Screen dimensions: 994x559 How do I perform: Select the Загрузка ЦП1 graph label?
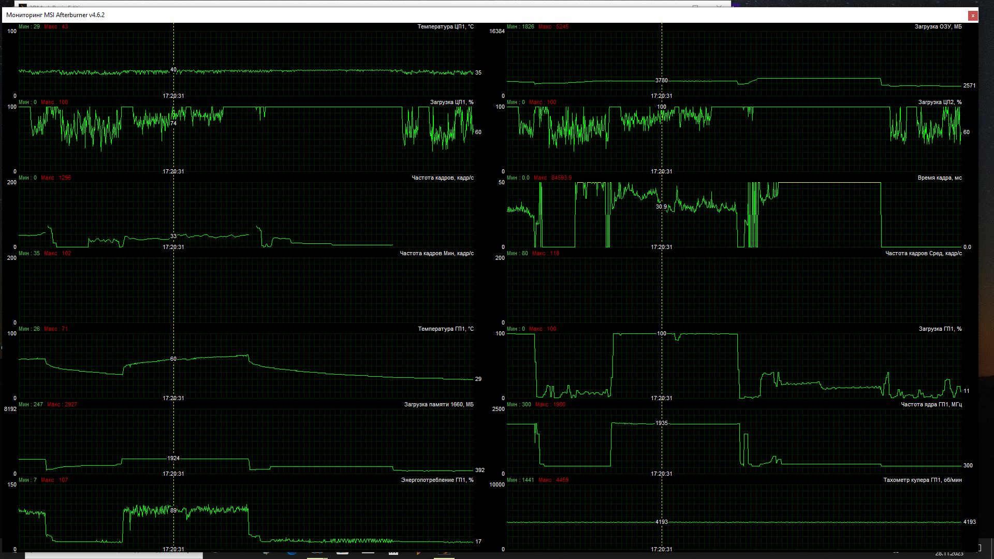coord(451,102)
